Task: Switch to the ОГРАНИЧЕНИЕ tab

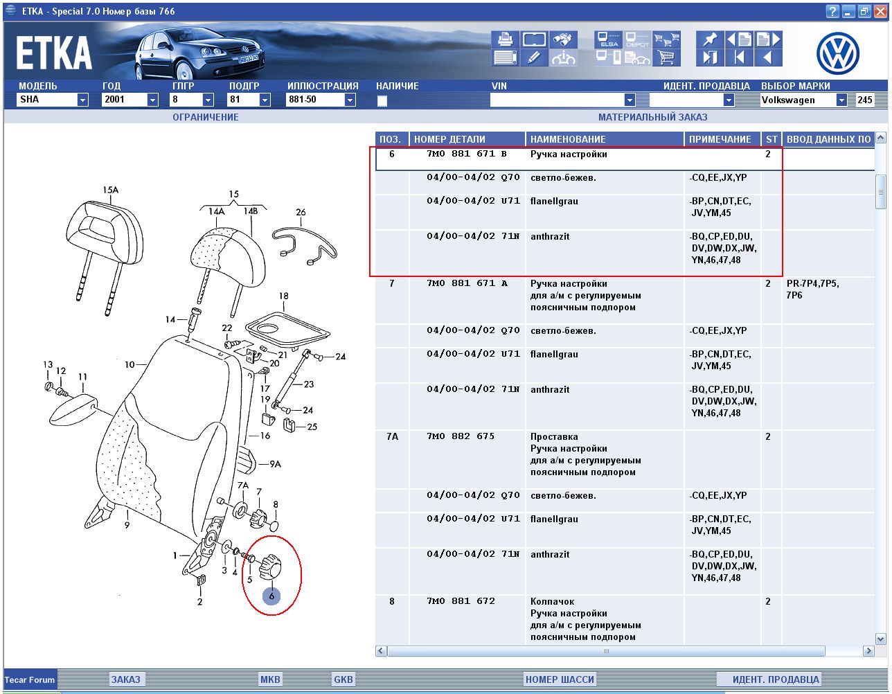Action: pyautogui.click(x=206, y=117)
